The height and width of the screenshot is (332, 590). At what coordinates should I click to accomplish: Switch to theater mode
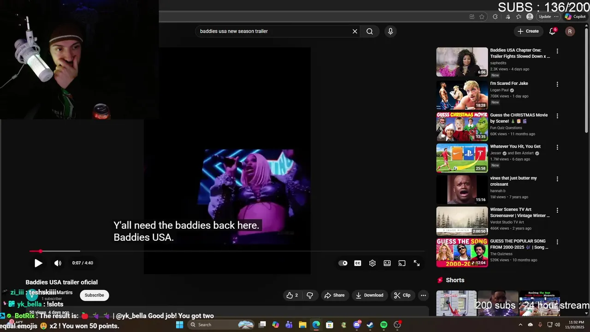pos(387,263)
